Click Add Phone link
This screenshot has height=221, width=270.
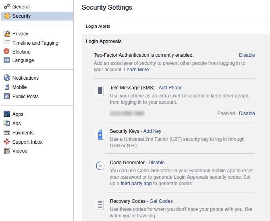170,88
